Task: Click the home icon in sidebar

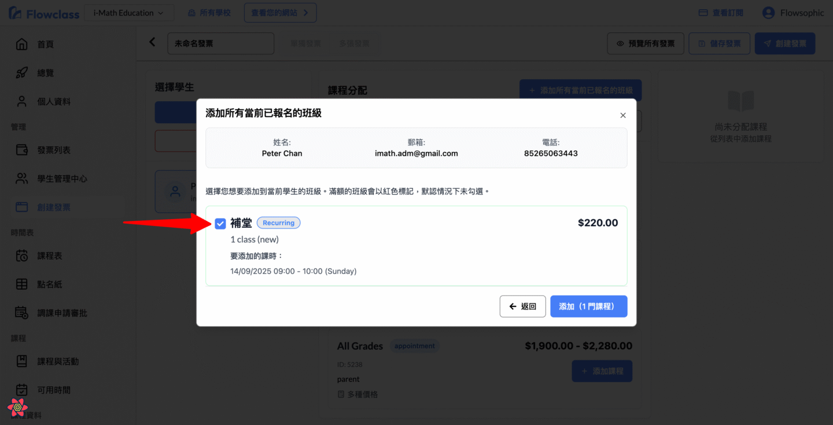Action: pos(21,45)
